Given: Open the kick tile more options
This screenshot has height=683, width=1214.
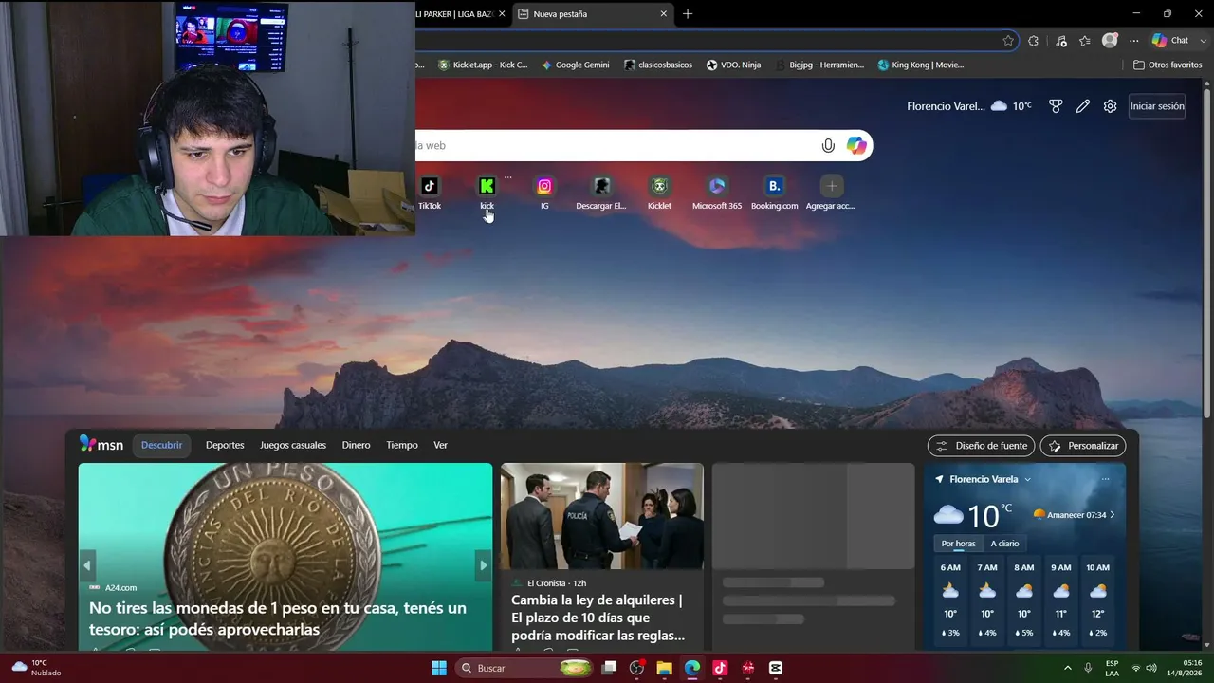Looking at the screenshot, I should [x=508, y=177].
